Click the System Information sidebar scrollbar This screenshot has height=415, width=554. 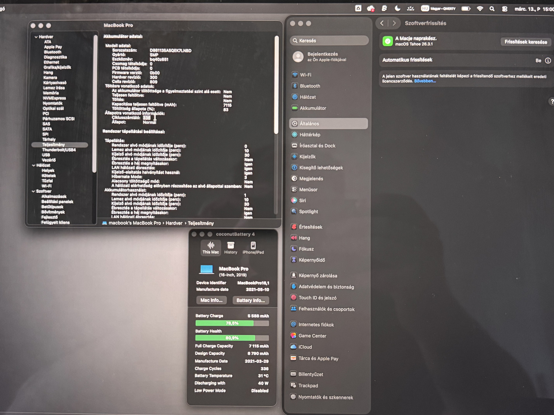[95, 103]
